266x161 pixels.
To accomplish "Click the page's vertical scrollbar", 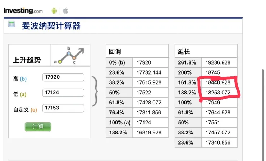I will pyautogui.click(x=263, y=115).
